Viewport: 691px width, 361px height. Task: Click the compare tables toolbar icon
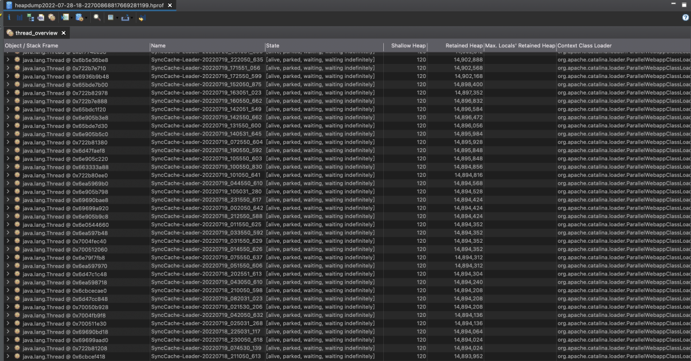pos(141,18)
